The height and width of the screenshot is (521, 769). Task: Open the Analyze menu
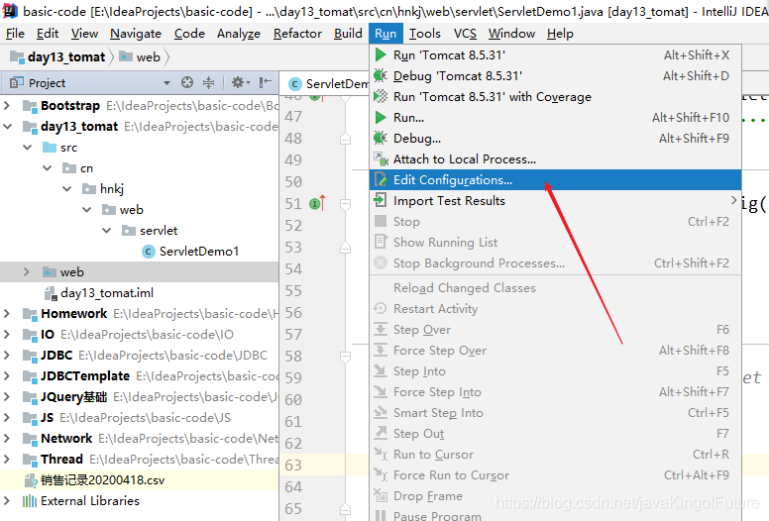(x=239, y=34)
